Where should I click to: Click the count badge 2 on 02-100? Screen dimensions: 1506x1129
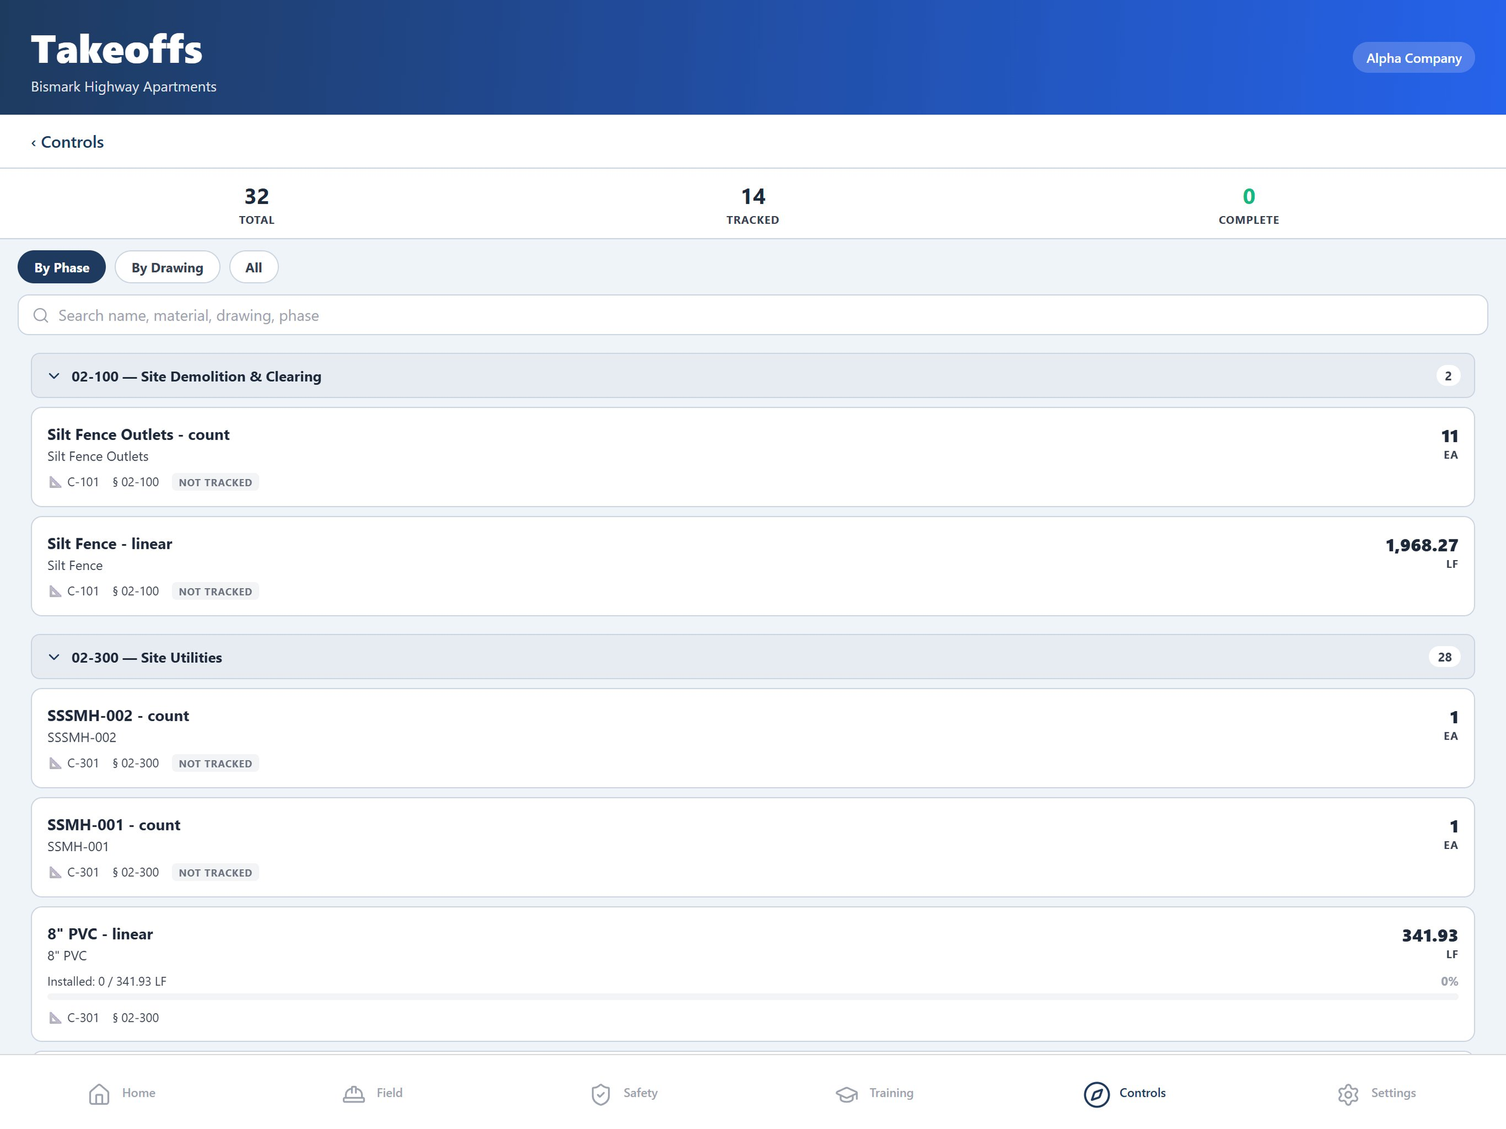click(x=1448, y=376)
